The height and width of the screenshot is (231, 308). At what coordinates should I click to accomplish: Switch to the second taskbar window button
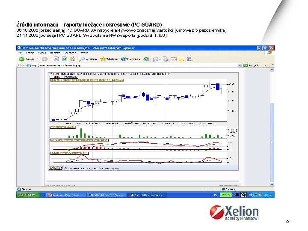click(x=107, y=195)
